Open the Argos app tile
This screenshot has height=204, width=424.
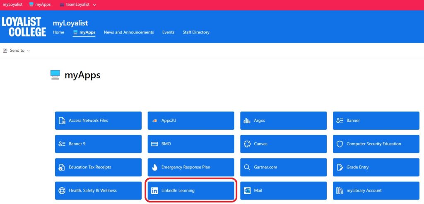283,121
